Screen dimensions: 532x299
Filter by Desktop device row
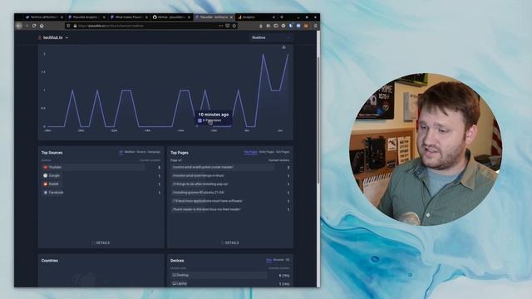[230, 275]
